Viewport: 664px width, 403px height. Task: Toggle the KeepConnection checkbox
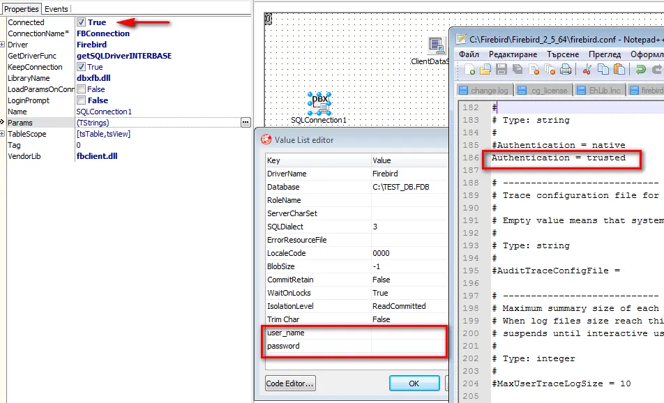[81, 67]
